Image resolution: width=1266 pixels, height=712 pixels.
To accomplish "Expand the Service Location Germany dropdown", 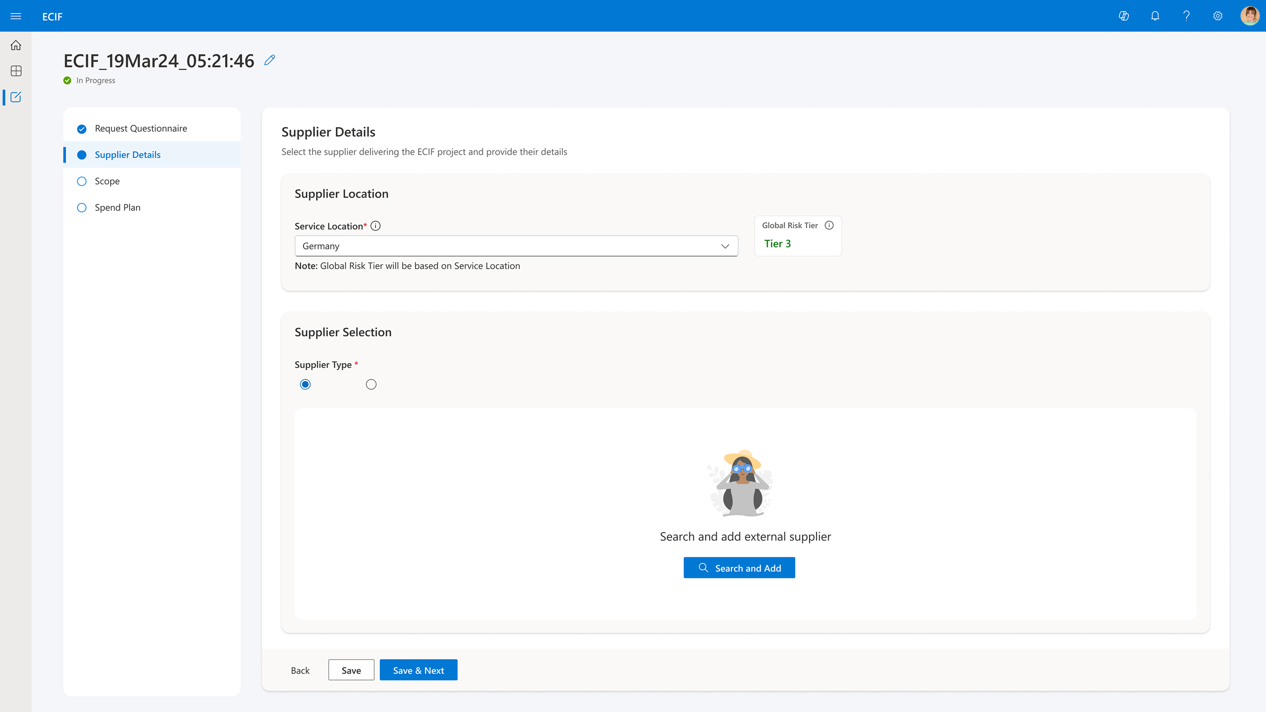I will point(516,246).
